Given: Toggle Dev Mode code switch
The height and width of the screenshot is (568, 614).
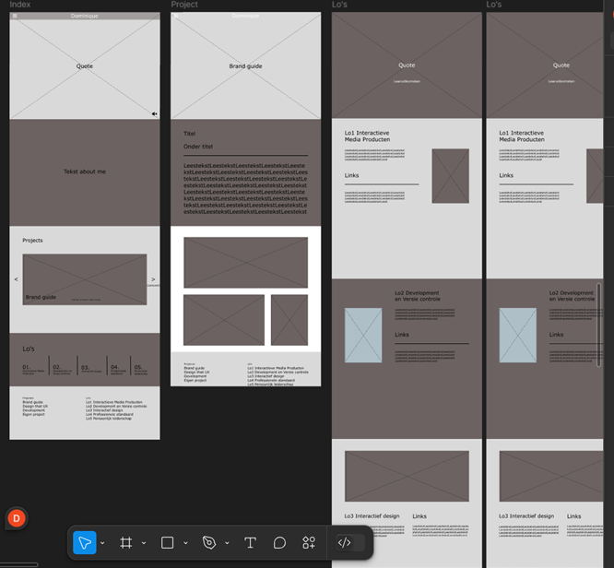Looking at the screenshot, I should tap(344, 542).
